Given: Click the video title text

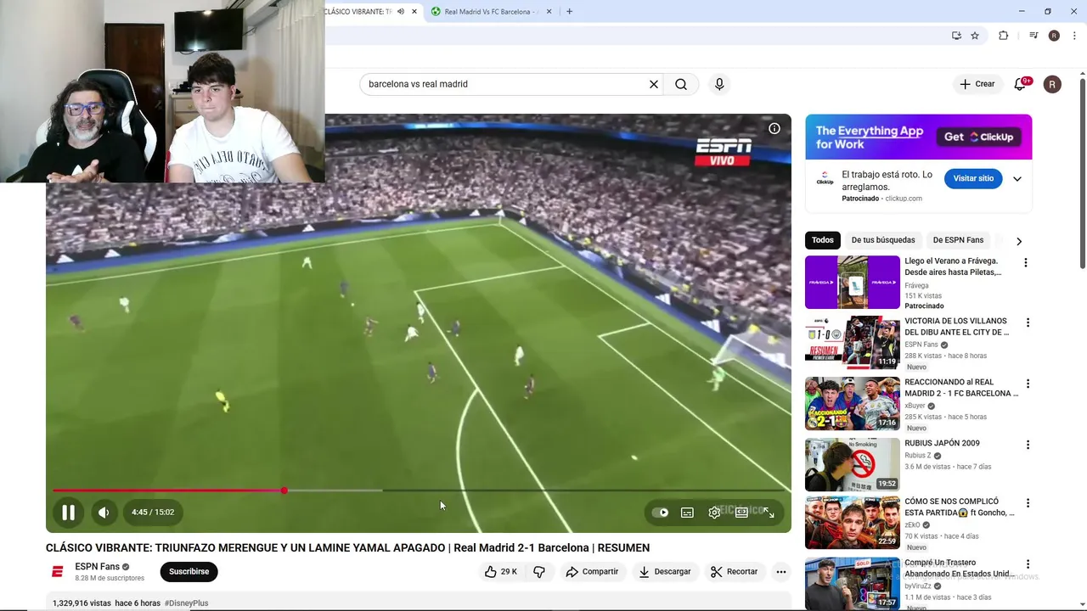Looking at the screenshot, I should [x=347, y=548].
